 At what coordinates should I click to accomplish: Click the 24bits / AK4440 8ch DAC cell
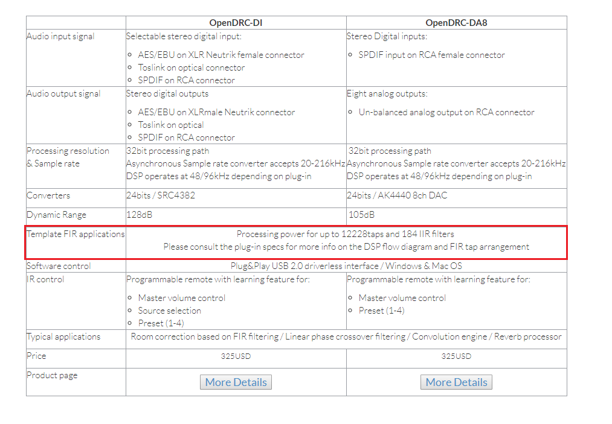[x=397, y=195]
